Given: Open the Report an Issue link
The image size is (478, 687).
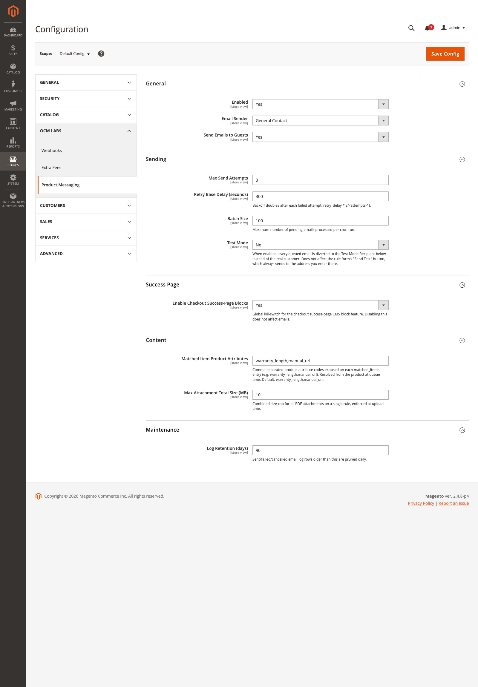Looking at the screenshot, I should pyautogui.click(x=454, y=503).
